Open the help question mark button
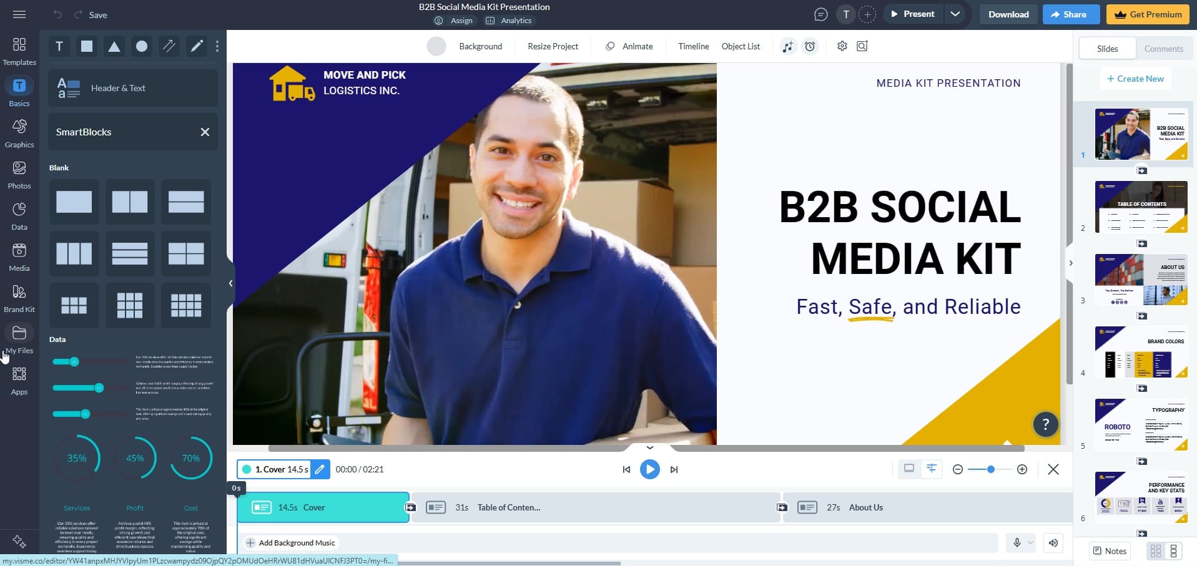The image size is (1197, 566). coord(1045,424)
